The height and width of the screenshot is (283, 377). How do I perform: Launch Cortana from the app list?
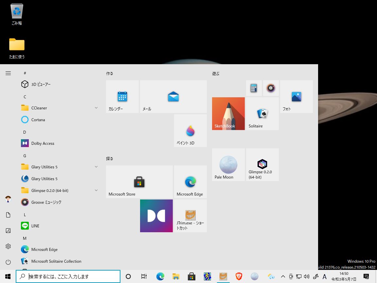tap(60, 120)
